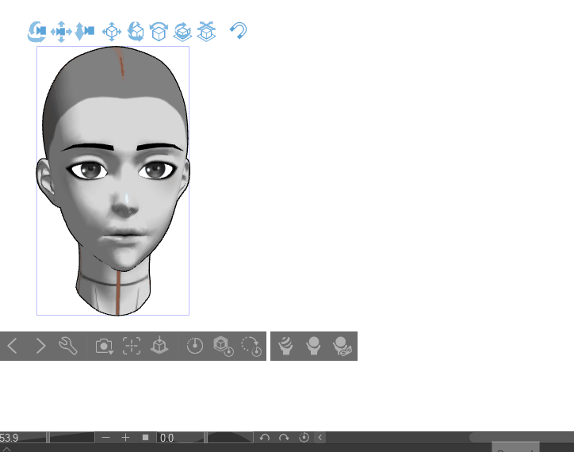Click the reset model rotation cube icon
The image size is (574, 452).
[x=224, y=347]
